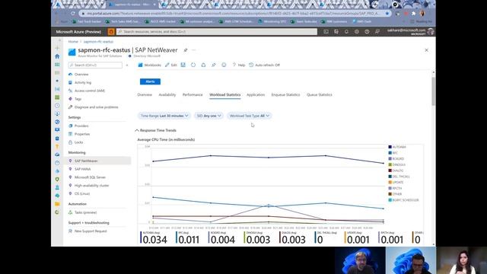
Task: Click the blue Alerts button
Action: (150, 81)
